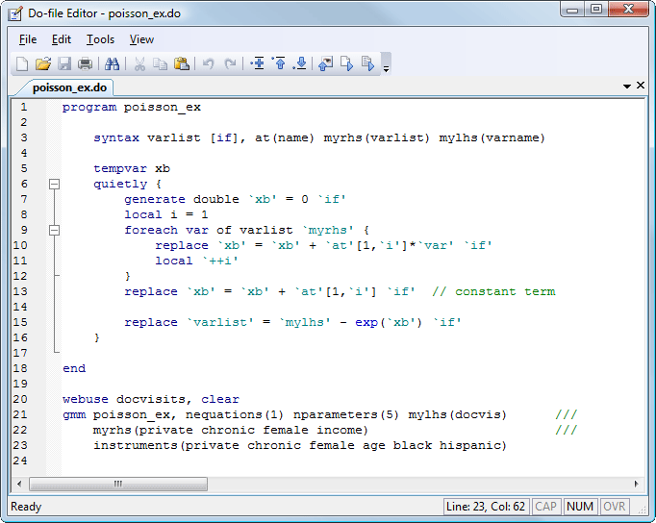This screenshot has height=523, width=656.
Task: Paste using the clipboard icon
Action: click(181, 64)
